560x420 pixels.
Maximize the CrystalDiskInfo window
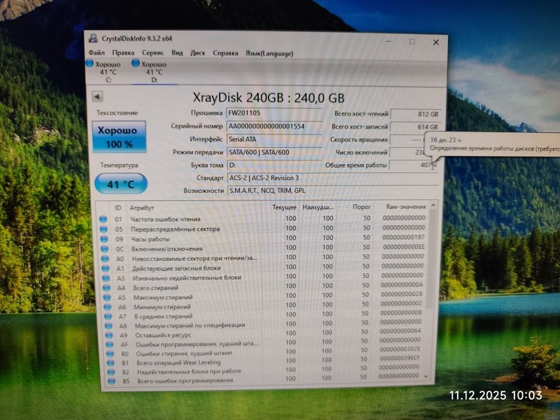coord(412,42)
